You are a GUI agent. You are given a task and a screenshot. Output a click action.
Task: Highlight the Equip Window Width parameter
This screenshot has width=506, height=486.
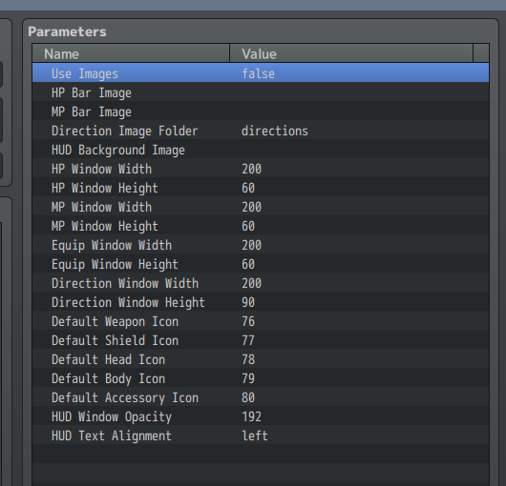point(261,245)
